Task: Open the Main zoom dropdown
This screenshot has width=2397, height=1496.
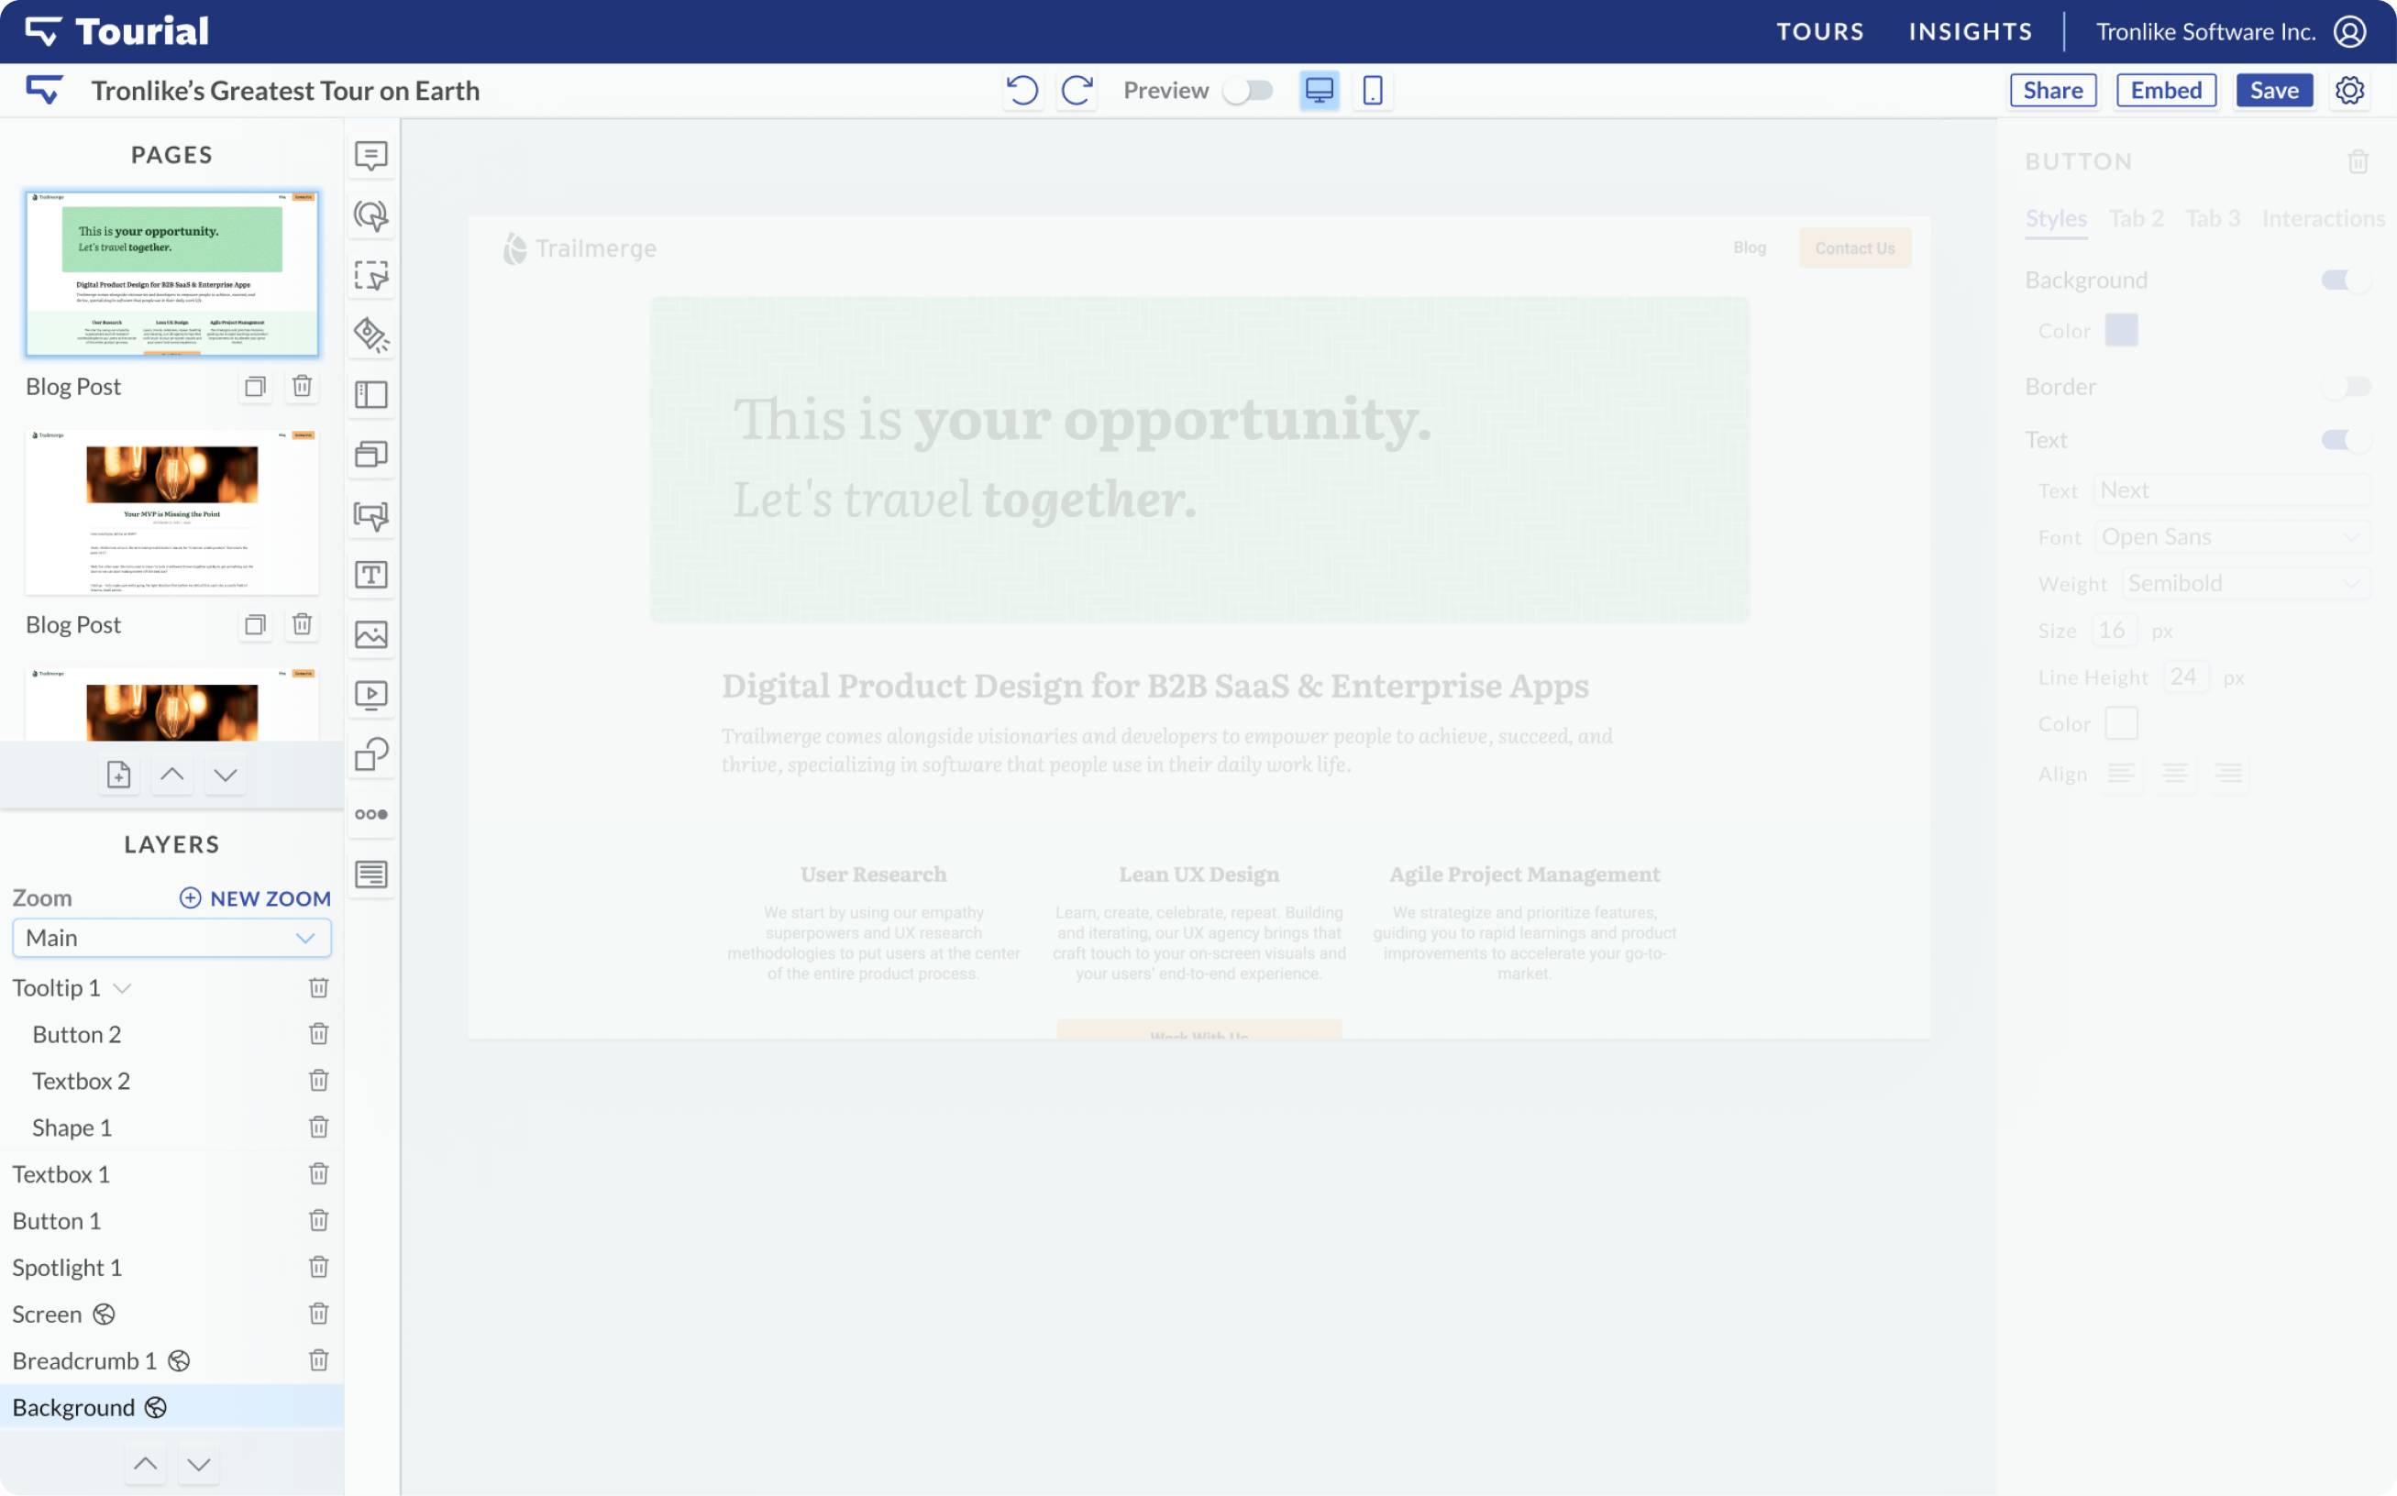Action: pos(171,937)
